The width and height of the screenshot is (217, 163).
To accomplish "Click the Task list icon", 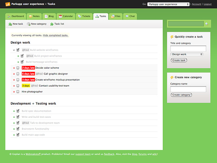I will (52, 24).
